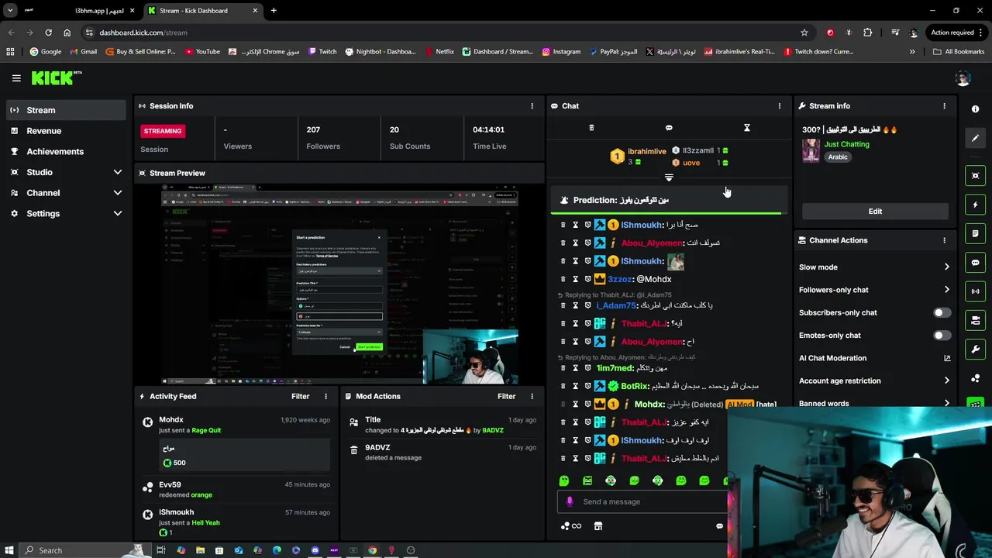Viewport: 992px width, 558px height.
Task: Open Channel Actions three-dot menu
Action: coord(944,240)
